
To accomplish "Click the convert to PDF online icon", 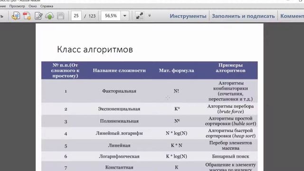I will tap(16, 16).
